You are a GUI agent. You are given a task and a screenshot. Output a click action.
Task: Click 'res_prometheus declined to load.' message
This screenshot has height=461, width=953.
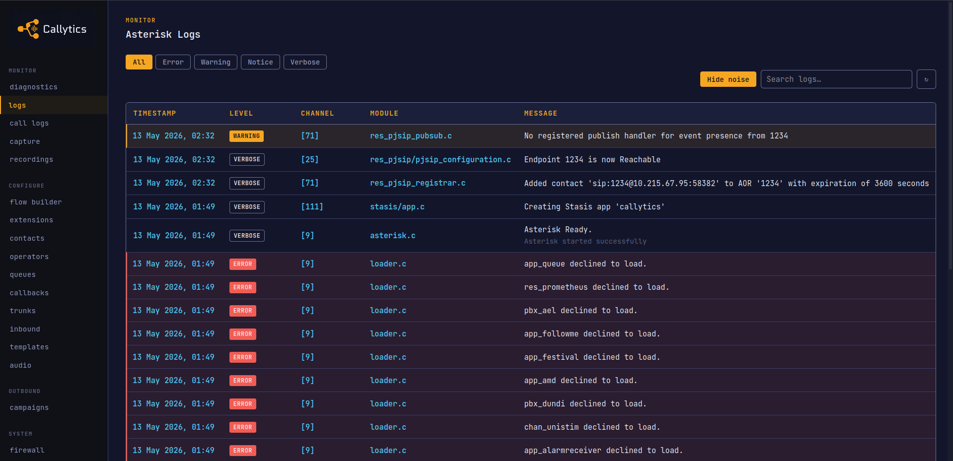(596, 287)
